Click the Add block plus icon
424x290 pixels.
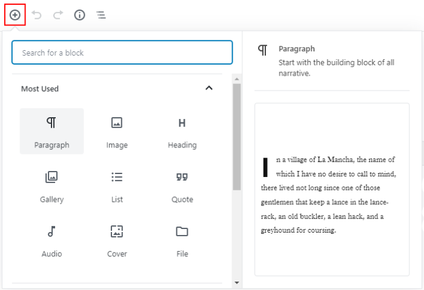15,15
